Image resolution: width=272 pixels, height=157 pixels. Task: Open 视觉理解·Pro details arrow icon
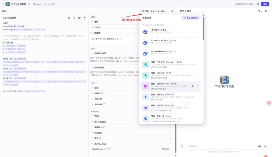click(197, 86)
